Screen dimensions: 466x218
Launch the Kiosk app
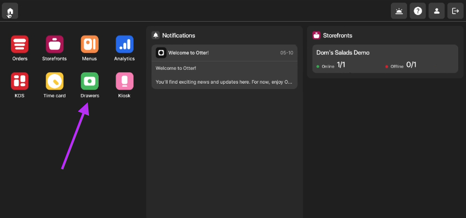[x=124, y=81]
